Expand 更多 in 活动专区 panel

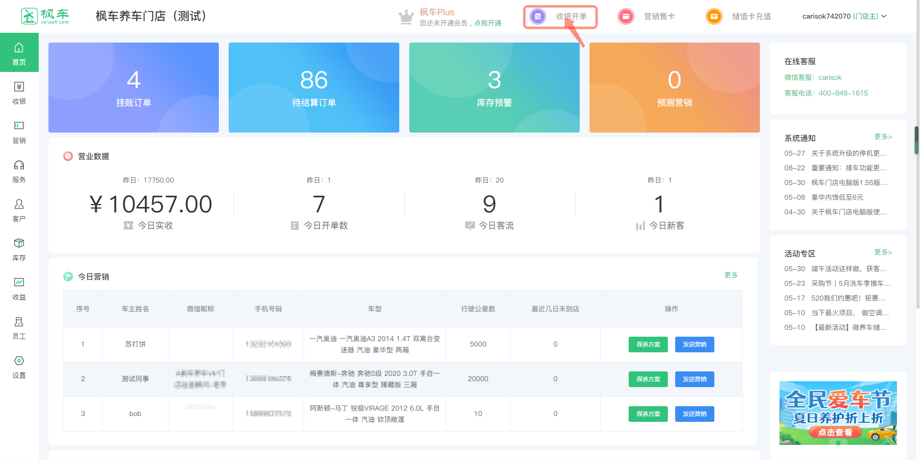[883, 253]
